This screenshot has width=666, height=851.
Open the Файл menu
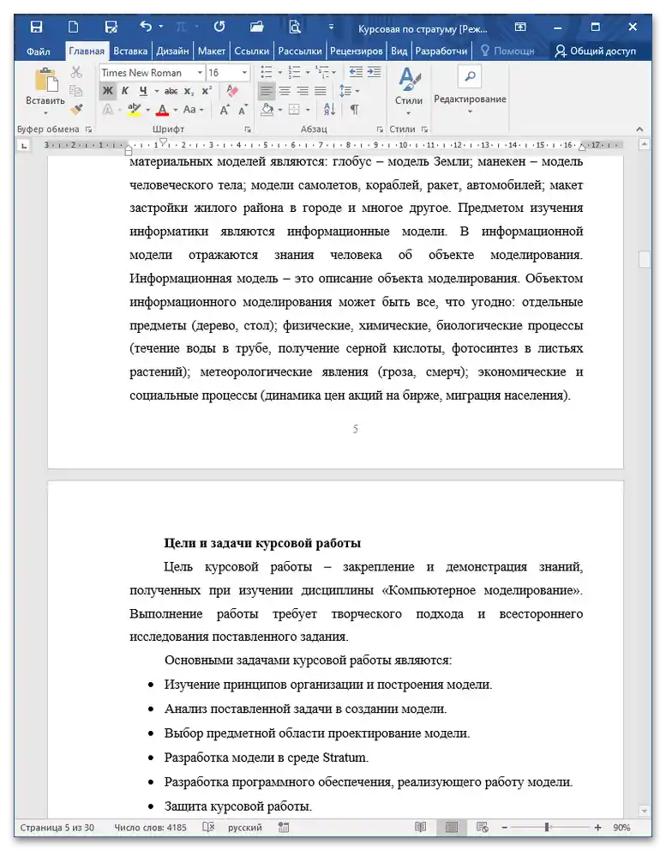click(x=38, y=51)
